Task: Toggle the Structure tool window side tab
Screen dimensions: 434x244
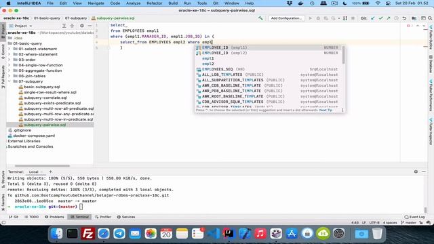Action: click(3, 179)
